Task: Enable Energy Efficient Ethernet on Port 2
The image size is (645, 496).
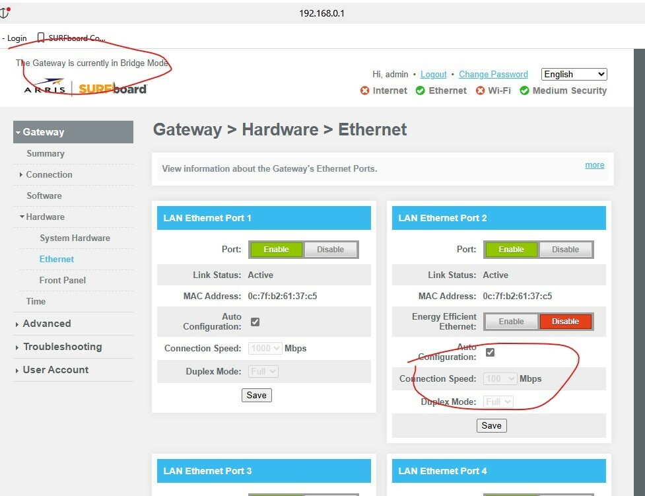Action: (x=511, y=322)
